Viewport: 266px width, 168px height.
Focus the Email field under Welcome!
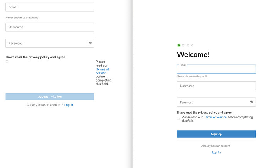pyautogui.click(x=216, y=69)
